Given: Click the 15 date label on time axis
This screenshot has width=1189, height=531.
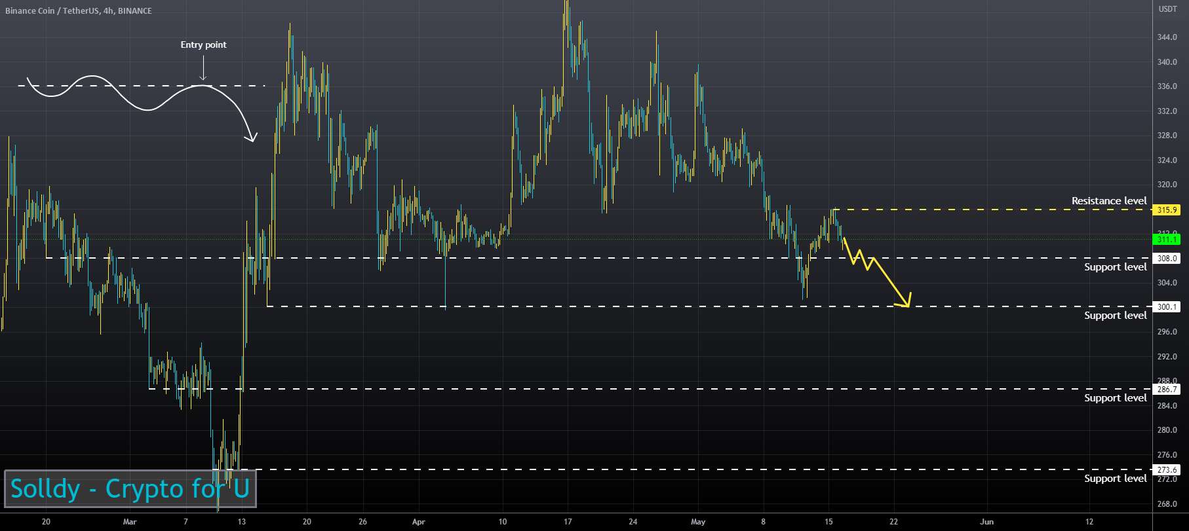Looking at the screenshot, I should [x=828, y=522].
